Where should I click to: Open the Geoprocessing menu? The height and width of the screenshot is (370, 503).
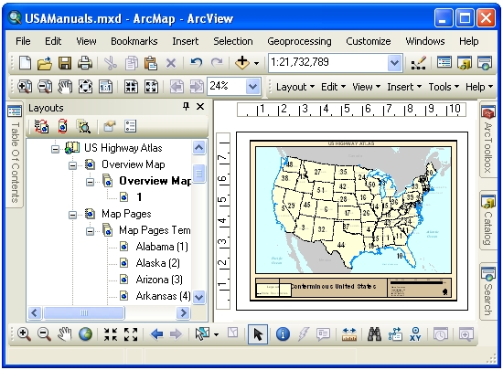[x=299, y=41]
